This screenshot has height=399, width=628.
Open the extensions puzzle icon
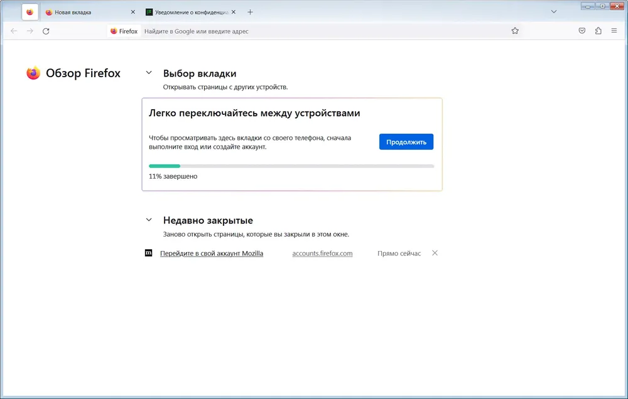tap(598, 31)
